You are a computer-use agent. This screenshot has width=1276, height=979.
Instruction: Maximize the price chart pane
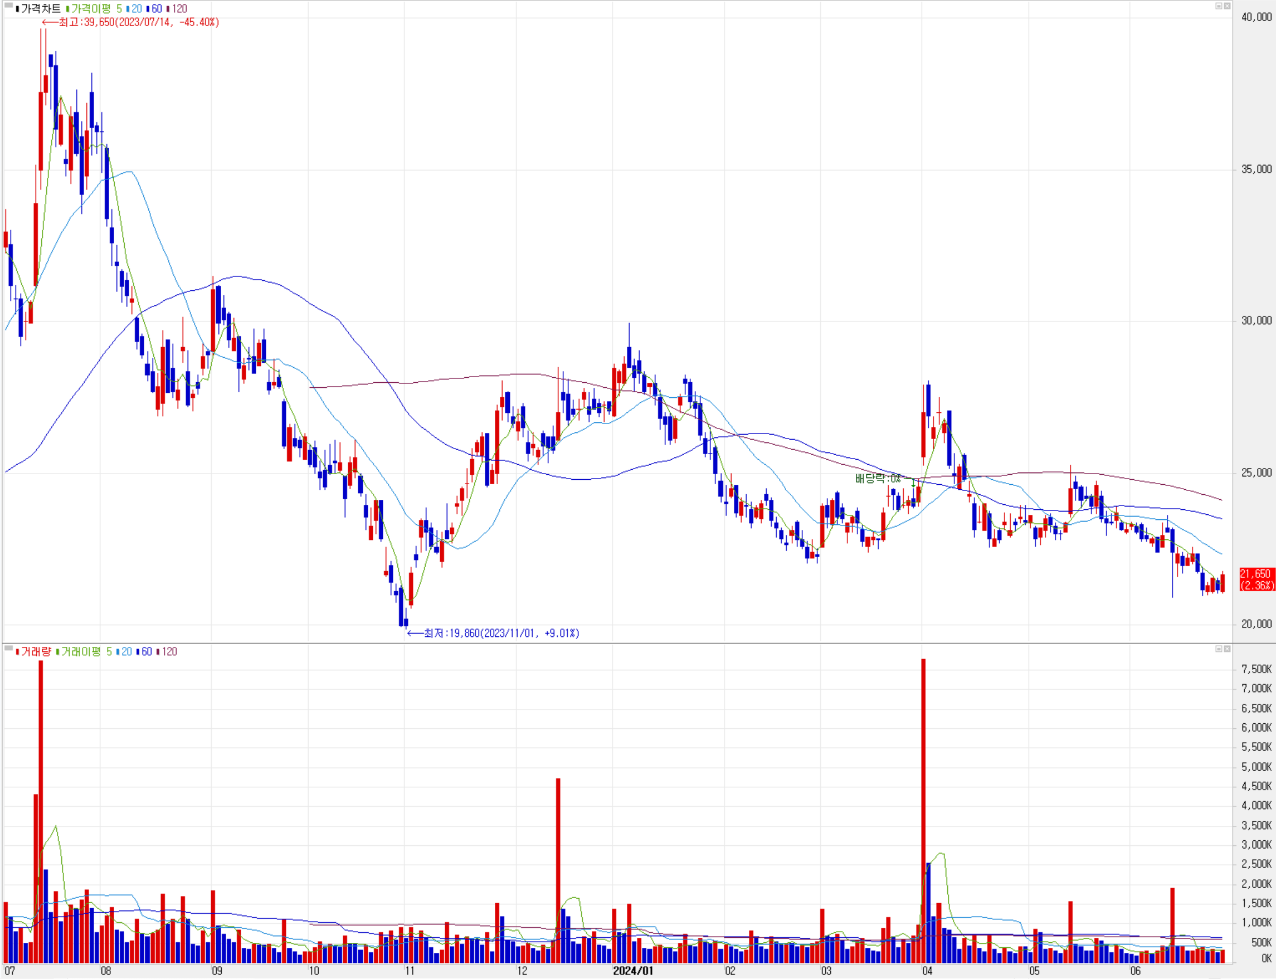coord(1218,6)
